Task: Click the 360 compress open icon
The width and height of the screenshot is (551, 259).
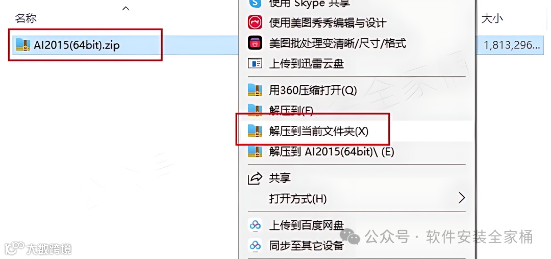Action: (255, 90)
